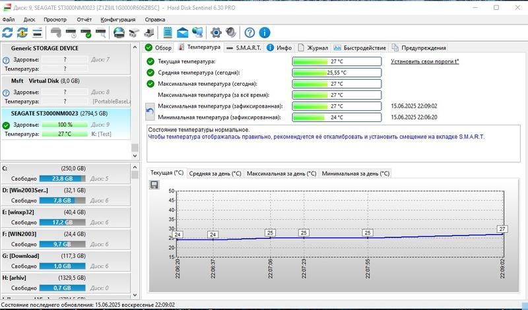Select the H: [arhiv] partition row

click(65, 283)
